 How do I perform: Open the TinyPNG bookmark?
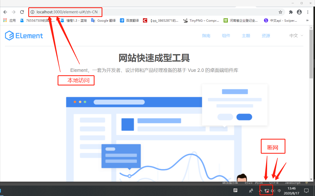(201, 20)
